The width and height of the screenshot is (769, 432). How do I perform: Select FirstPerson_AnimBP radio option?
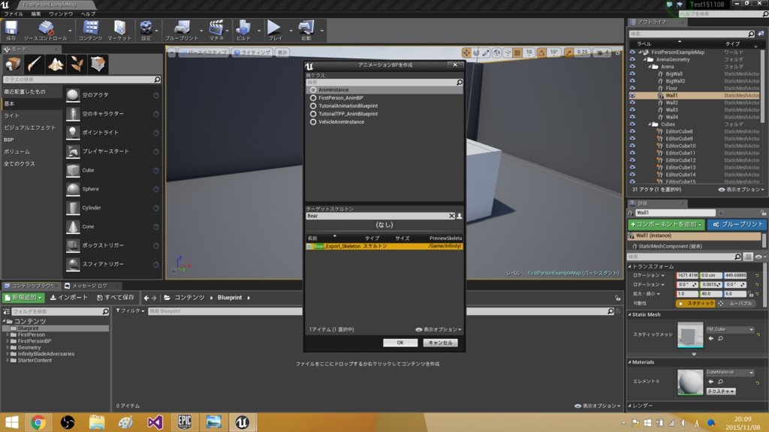click(313, 98)
